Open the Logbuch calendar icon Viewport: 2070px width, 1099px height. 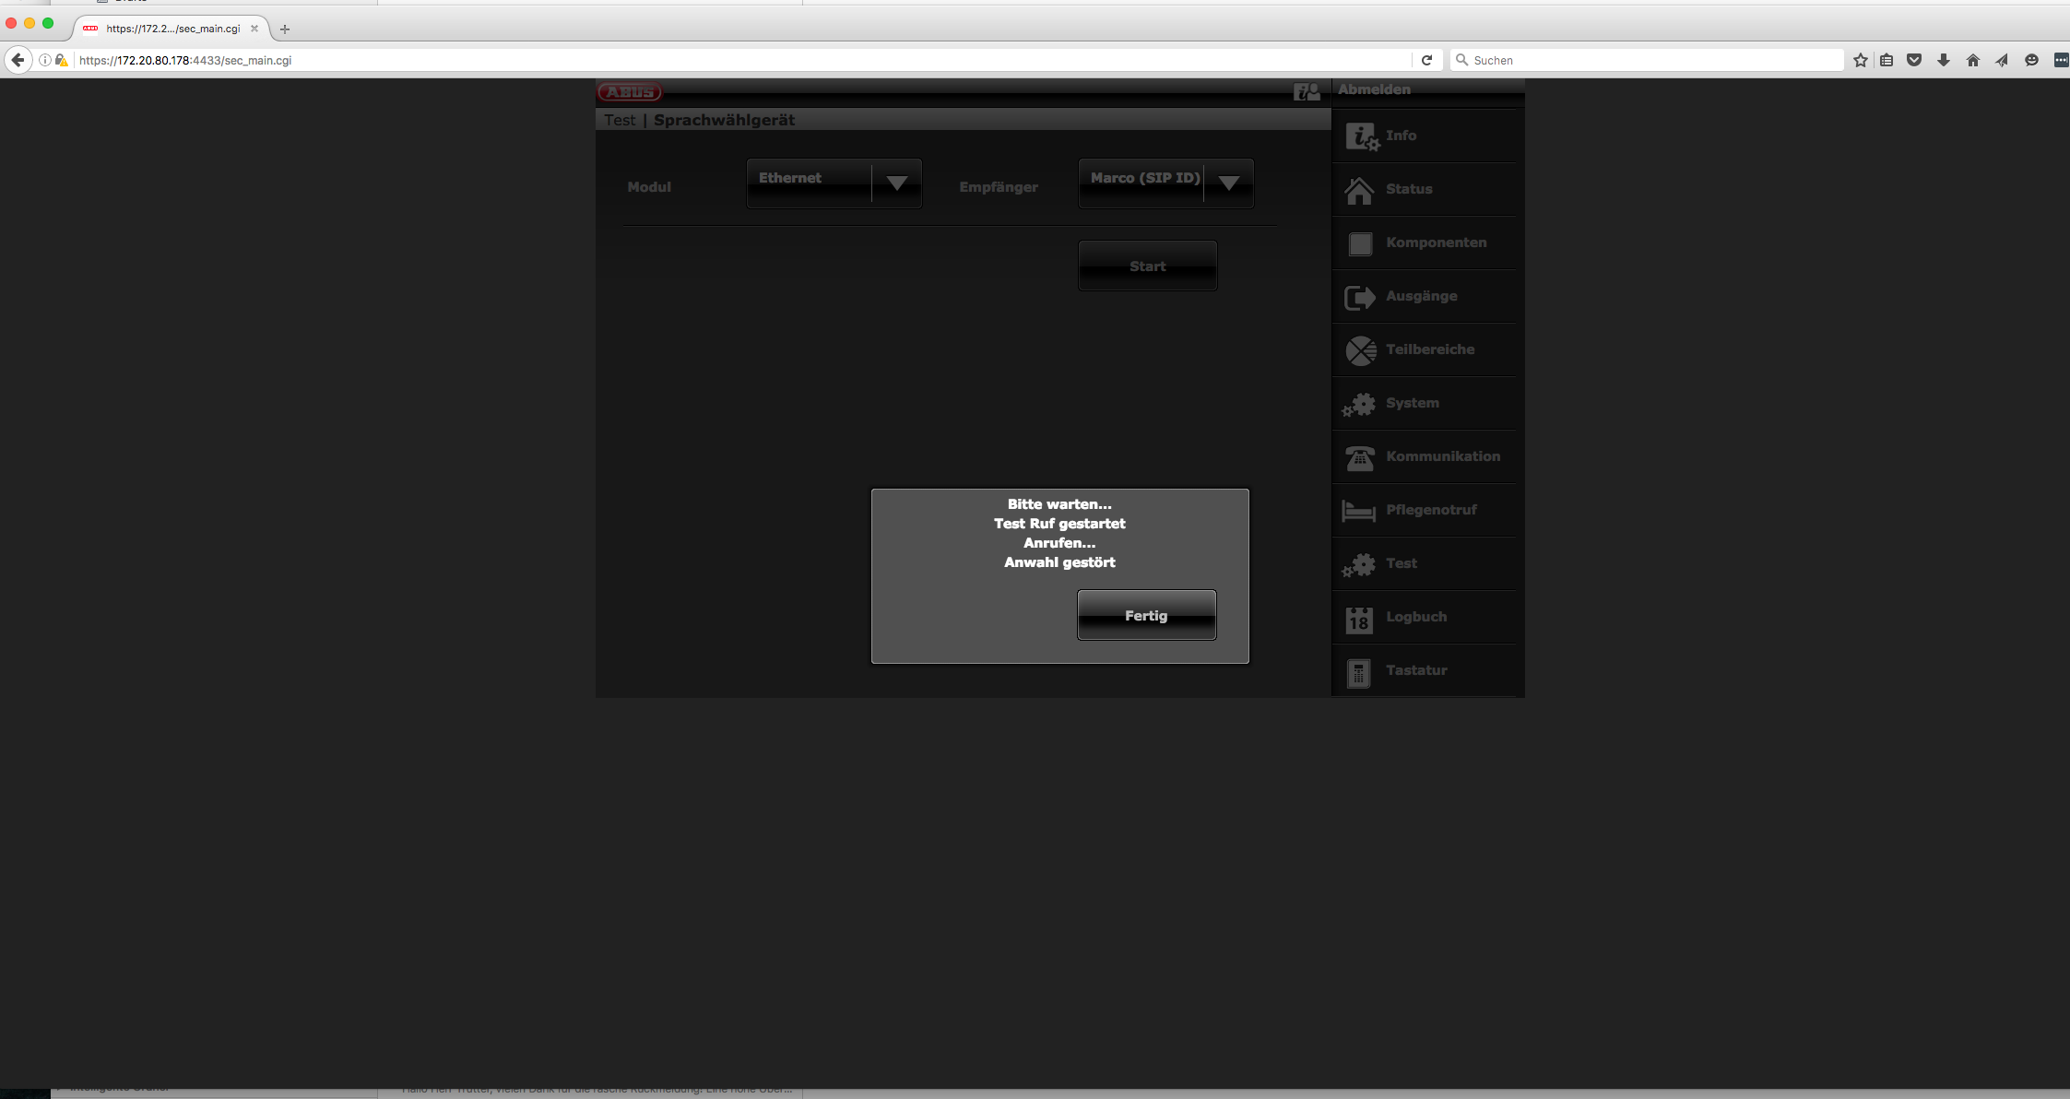1359,619
